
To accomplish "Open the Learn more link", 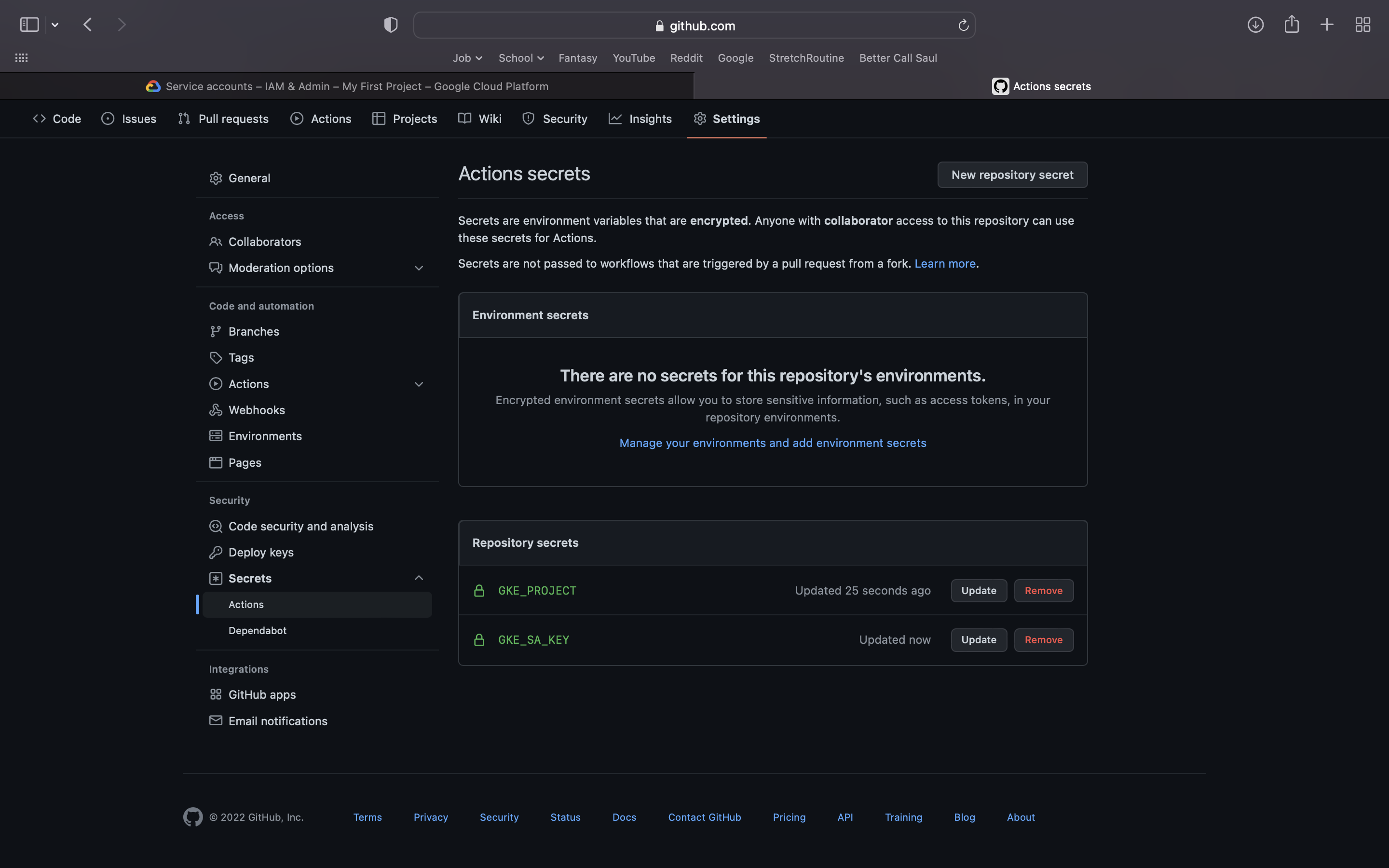I will click(x=945, y=263).
